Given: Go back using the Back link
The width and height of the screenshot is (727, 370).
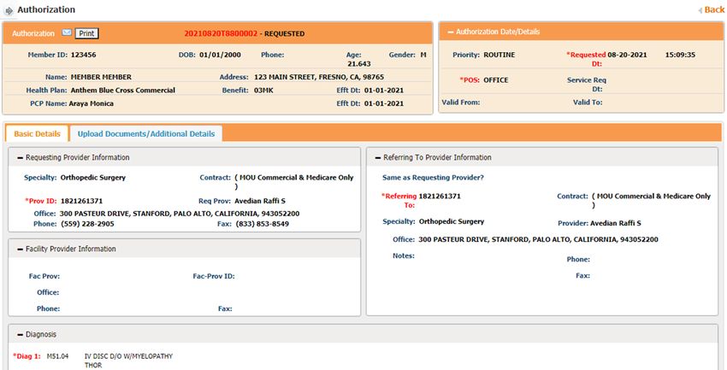Looking at the screenshot, I should (x=714, y=9).
